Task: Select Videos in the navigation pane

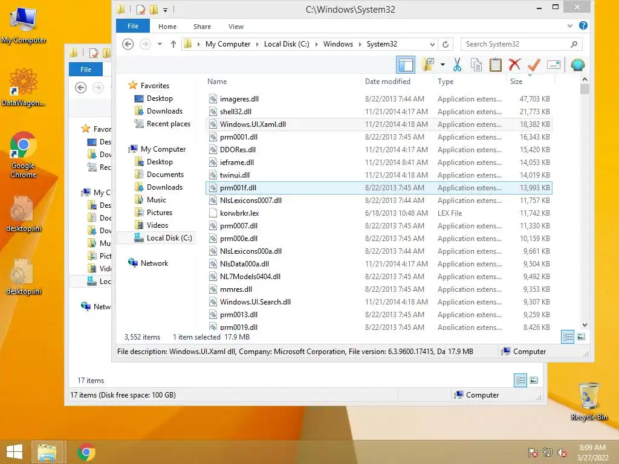Action: 151,225
